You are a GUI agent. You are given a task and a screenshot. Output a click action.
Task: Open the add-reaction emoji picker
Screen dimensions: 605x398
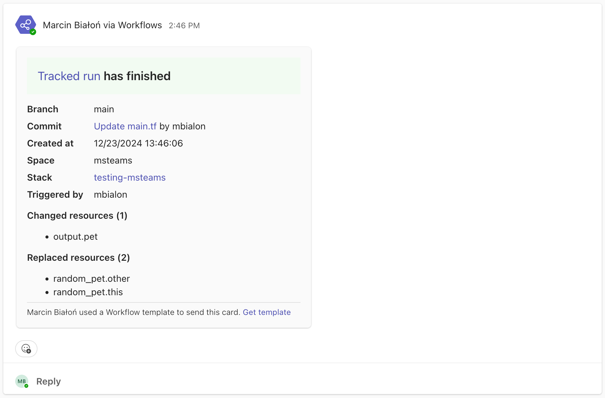coord(26,348)
